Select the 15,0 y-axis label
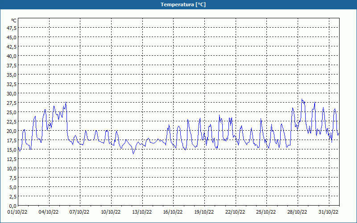This screenshot has height=223, width=357. coord(12,150)
